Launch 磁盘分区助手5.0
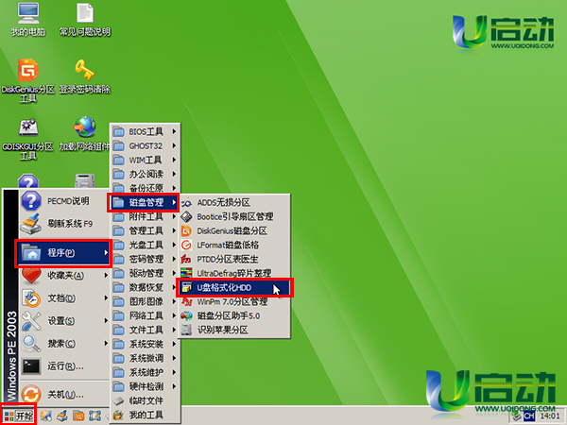This screenshot has height=425, width=567. click(234, 315)
